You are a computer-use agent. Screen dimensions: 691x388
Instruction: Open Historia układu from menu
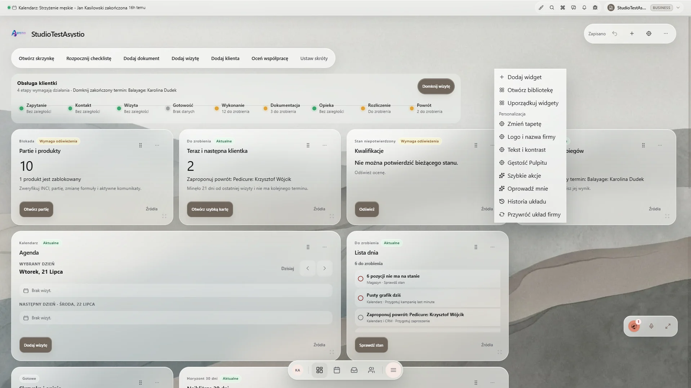530,202
